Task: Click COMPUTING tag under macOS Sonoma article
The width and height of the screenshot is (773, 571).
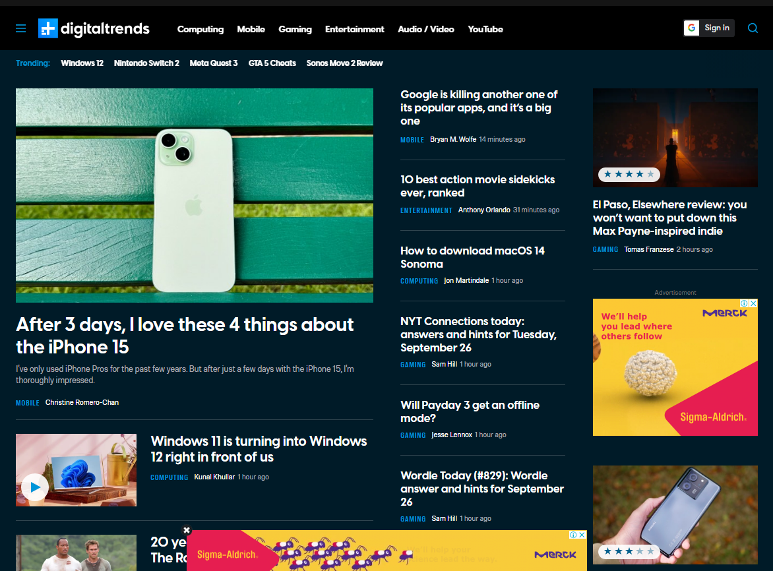Action: [x=419, y=281]
